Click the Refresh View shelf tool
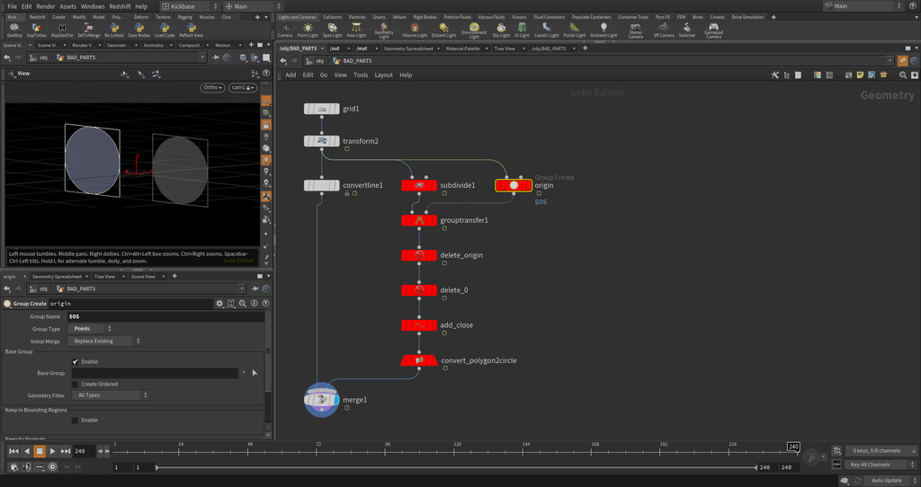 pos(191,30)
